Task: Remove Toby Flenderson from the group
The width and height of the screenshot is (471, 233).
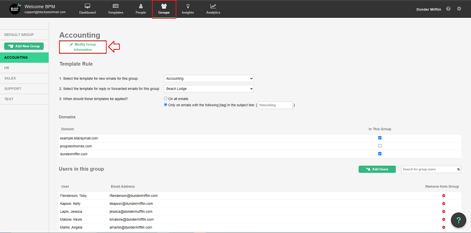Action: pyautogui.click(x=443, y=196)
